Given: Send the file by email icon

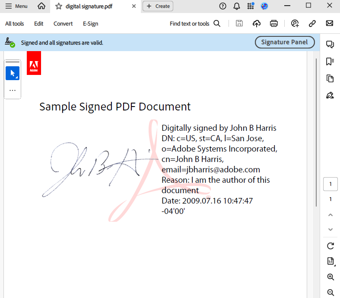Looking at the screenshot, I should click(x=329, y=23).
